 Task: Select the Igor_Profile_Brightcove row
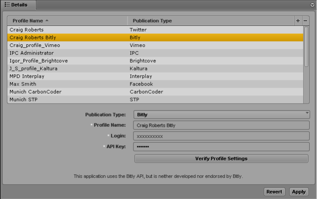155,61
